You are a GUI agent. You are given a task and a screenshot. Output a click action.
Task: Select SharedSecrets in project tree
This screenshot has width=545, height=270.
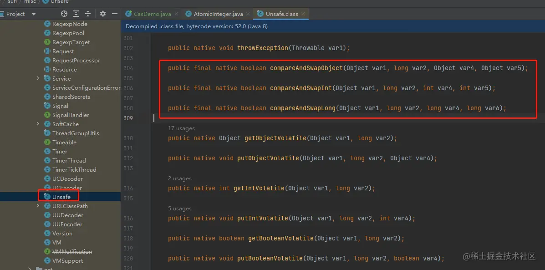click(x=71, y=97)
